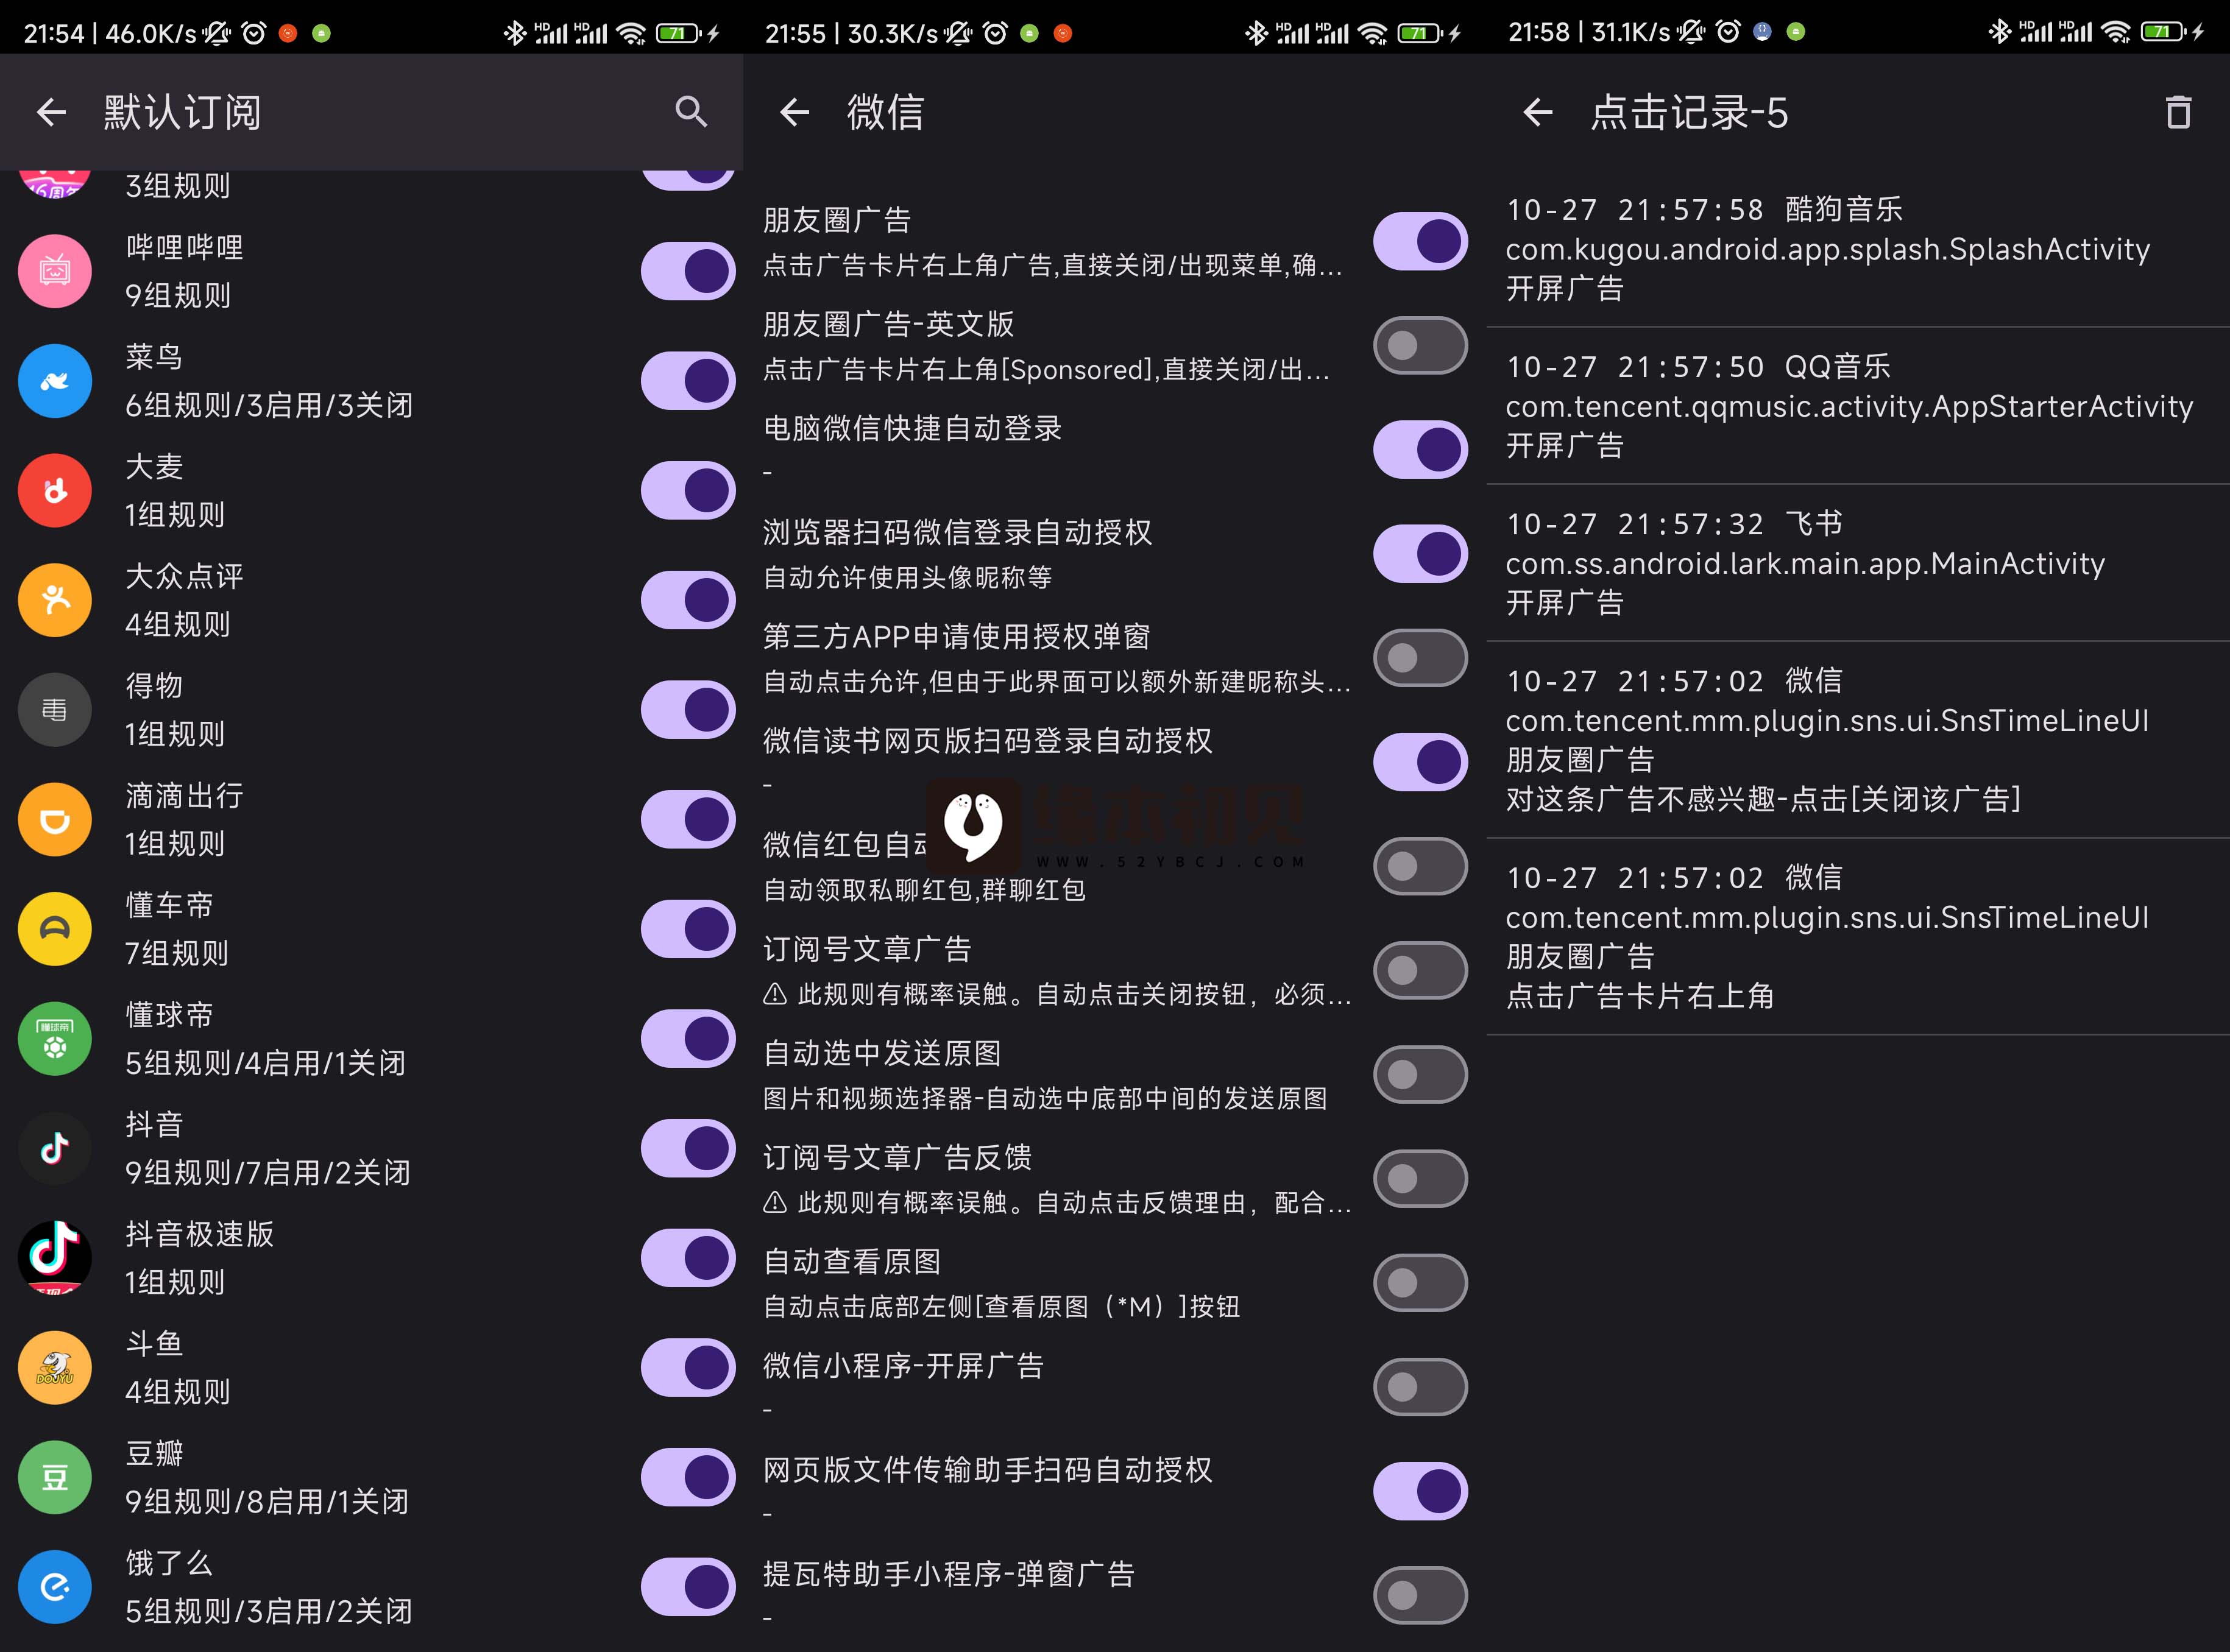Enable 订阅号文章广告 switch
2230x1652 pixels.
pyautogui.click(x=1420, y=970)
